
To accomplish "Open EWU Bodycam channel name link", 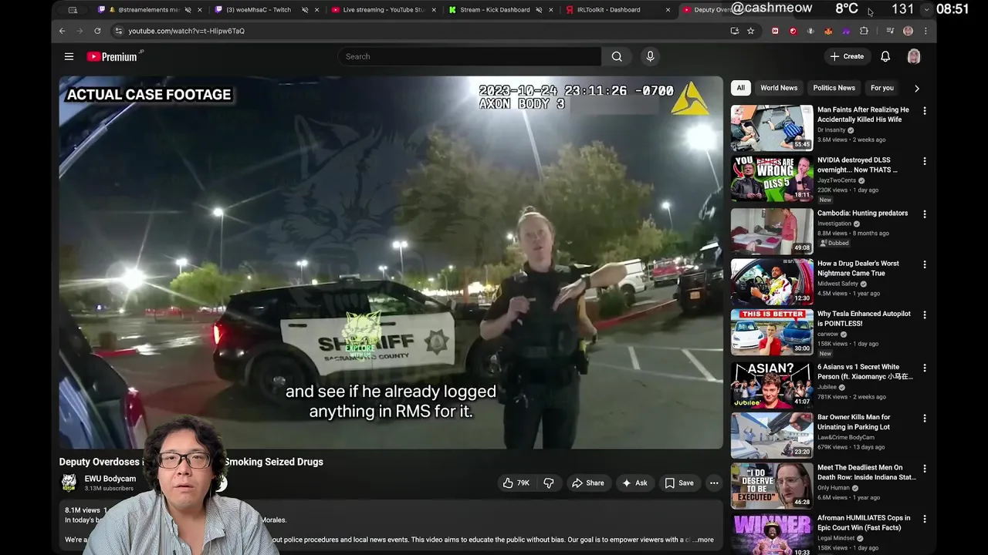I will pos(110,479).
